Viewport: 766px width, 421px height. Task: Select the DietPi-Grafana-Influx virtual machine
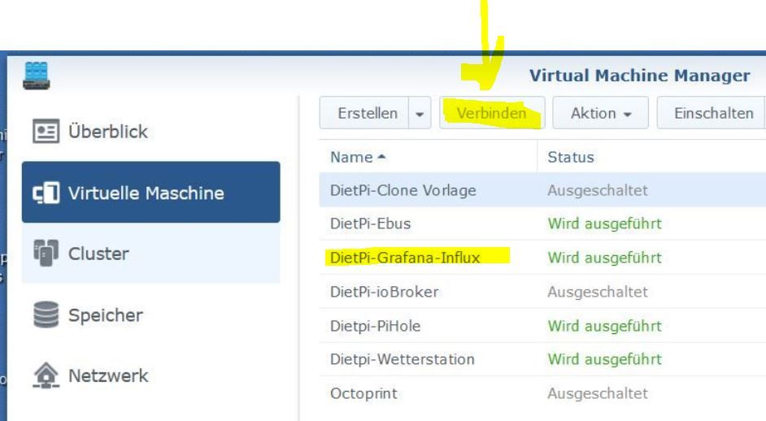click(542, 258)
